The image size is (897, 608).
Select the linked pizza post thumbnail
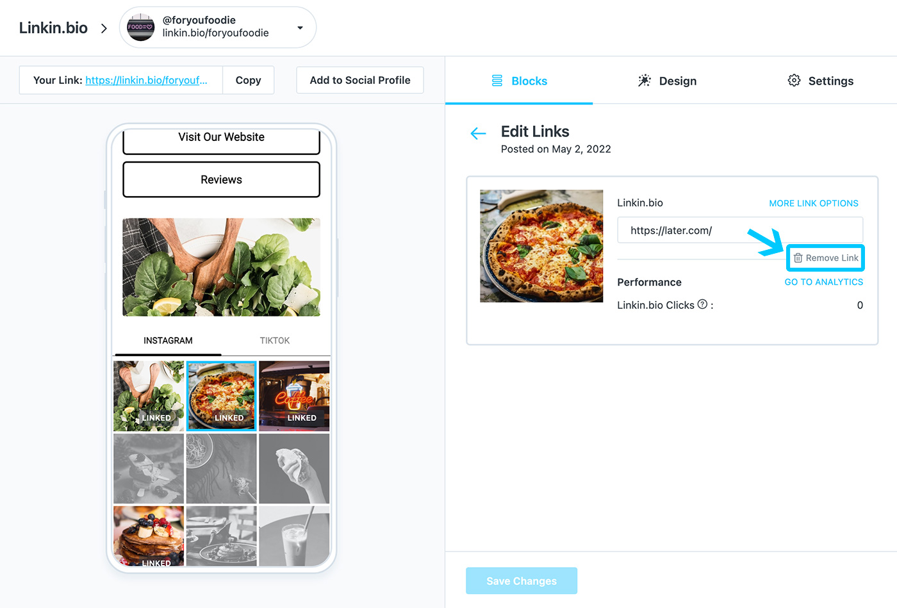[x=222, y=396]
